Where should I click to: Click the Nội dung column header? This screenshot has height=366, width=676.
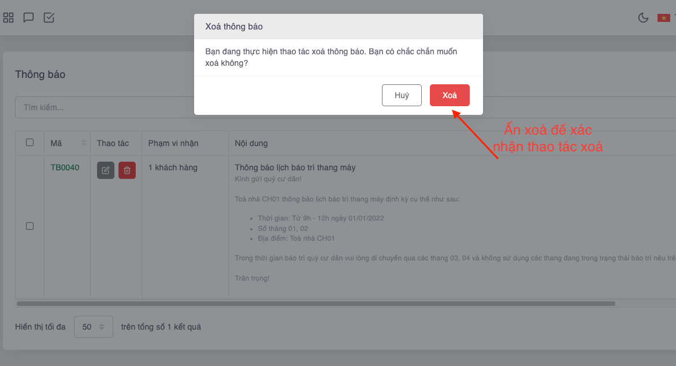[x=251, y=143]
